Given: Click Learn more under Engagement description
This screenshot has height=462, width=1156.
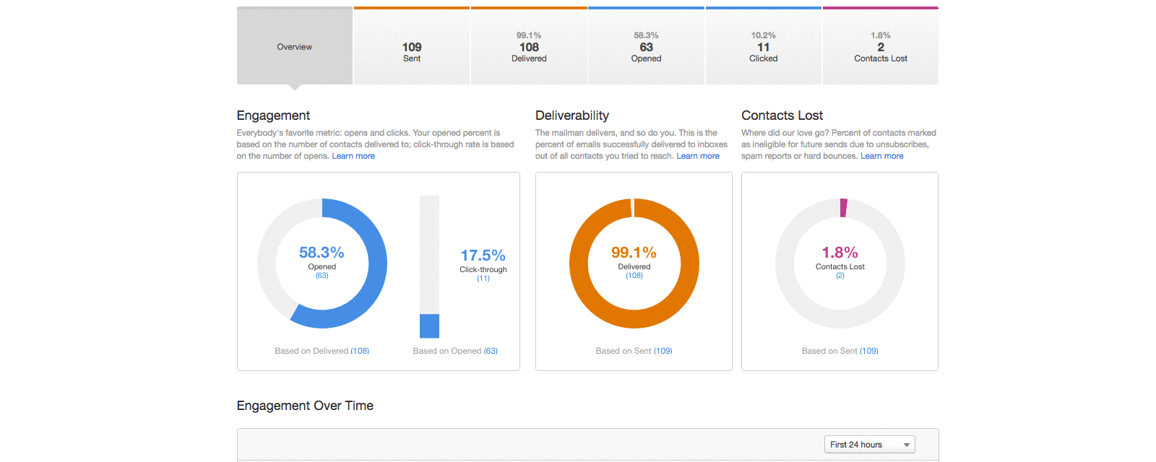Looking at the screenshot, I should 353,156.
